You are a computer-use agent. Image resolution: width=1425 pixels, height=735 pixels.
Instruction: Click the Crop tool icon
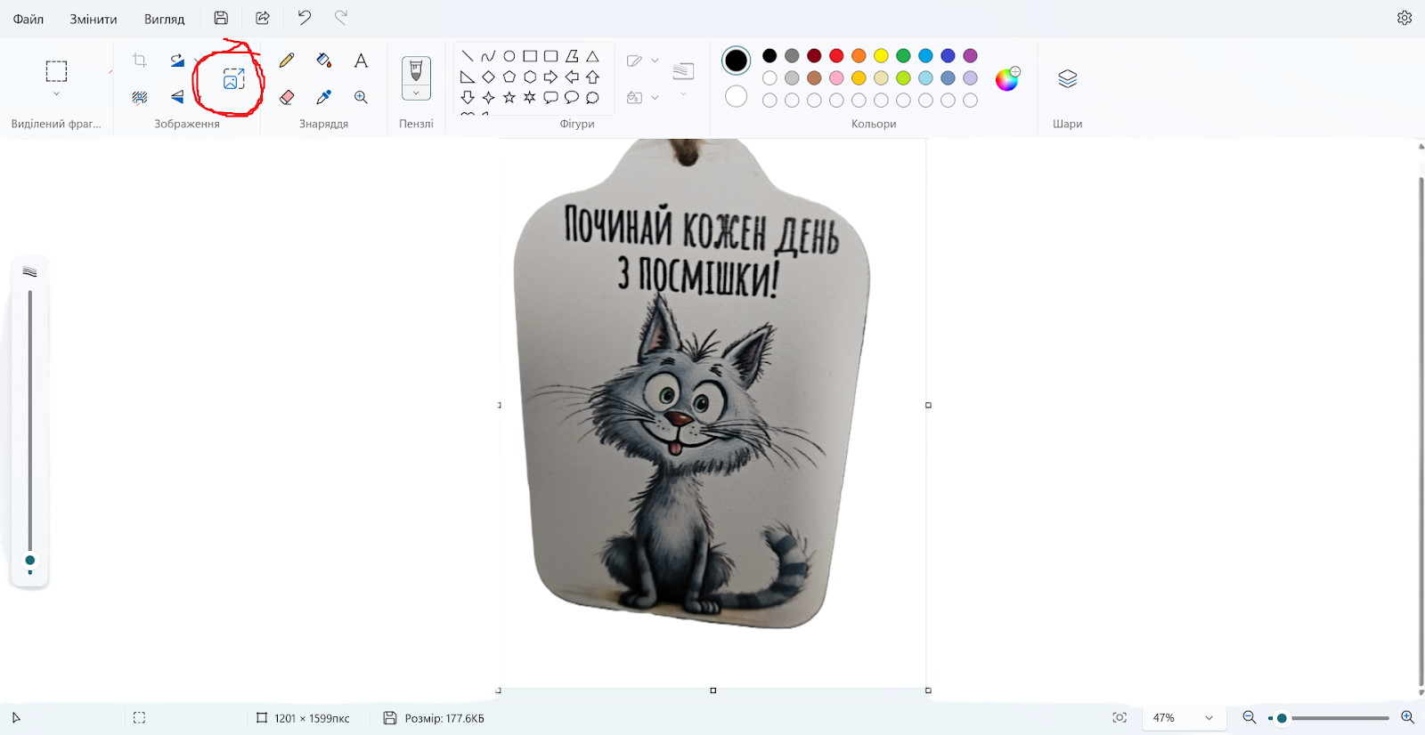(x=140, y=61)
